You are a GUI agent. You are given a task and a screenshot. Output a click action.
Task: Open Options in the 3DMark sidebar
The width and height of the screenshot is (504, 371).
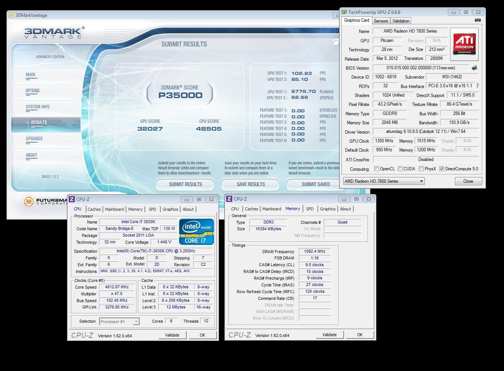33,91
